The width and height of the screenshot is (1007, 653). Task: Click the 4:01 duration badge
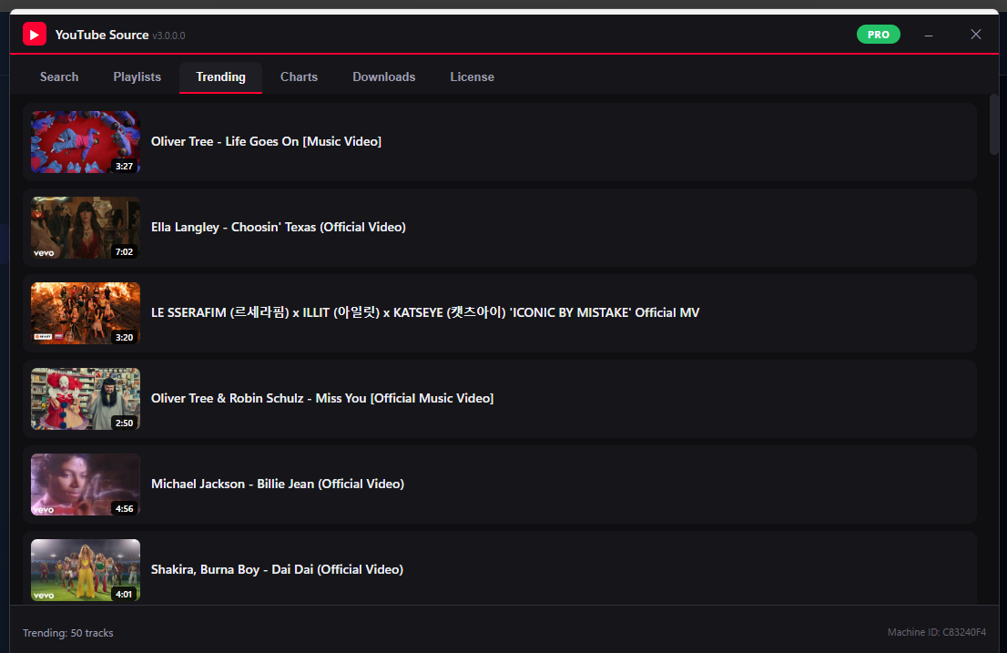click(x=124, y=594)
